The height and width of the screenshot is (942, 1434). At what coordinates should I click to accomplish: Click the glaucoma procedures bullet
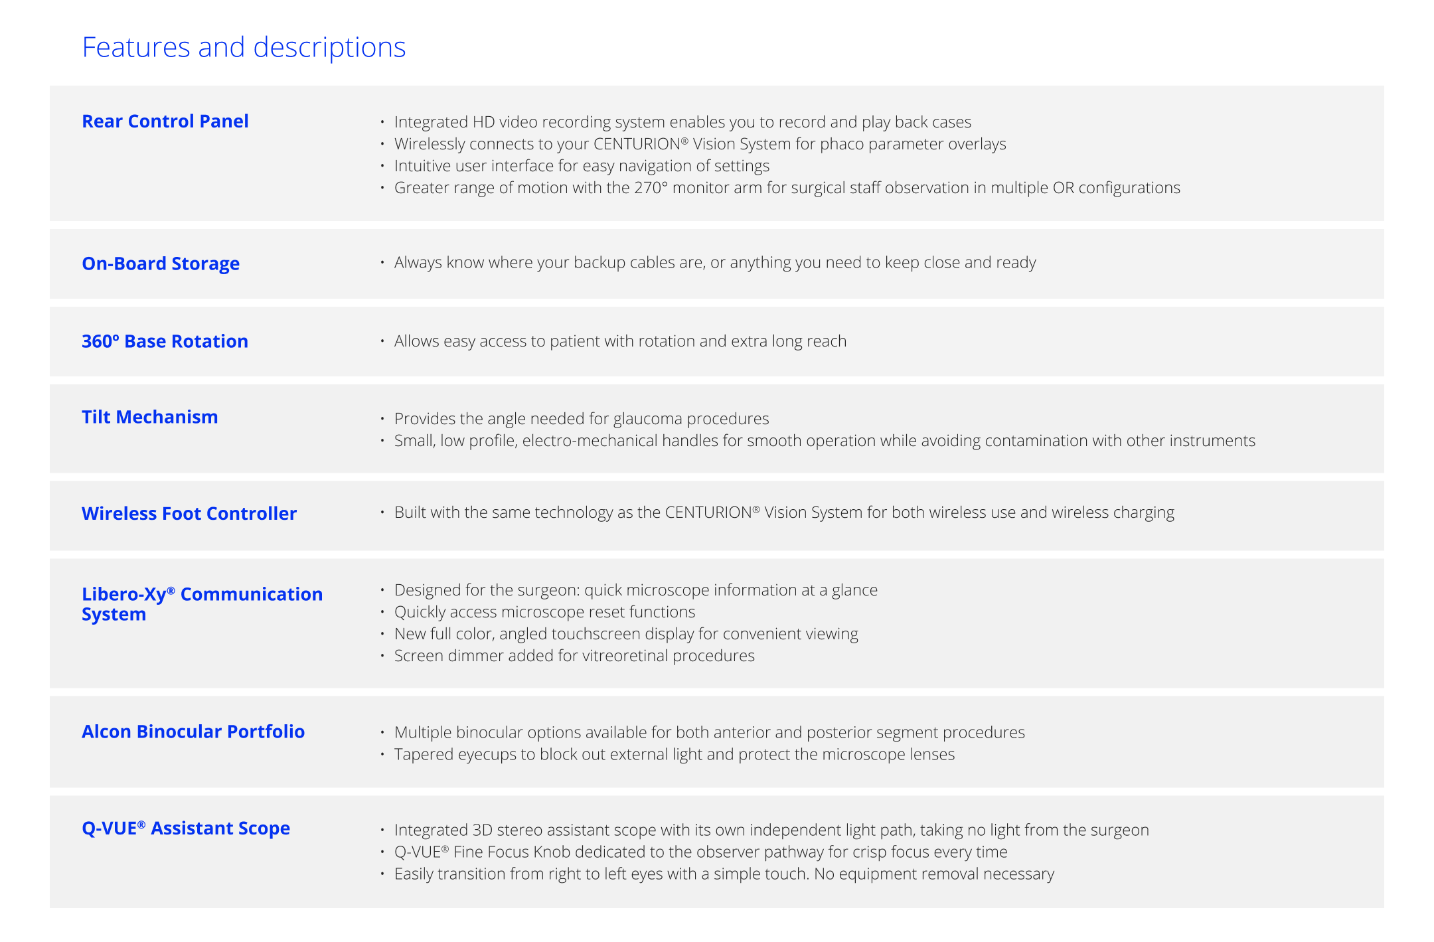tap(581, 419)
